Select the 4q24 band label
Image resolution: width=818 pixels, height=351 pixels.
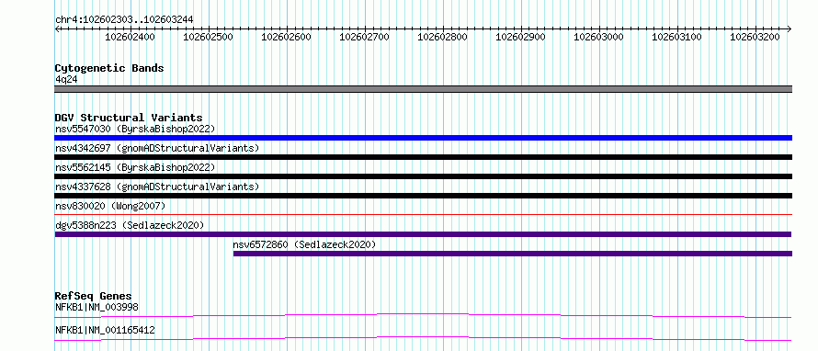(66, 80)
